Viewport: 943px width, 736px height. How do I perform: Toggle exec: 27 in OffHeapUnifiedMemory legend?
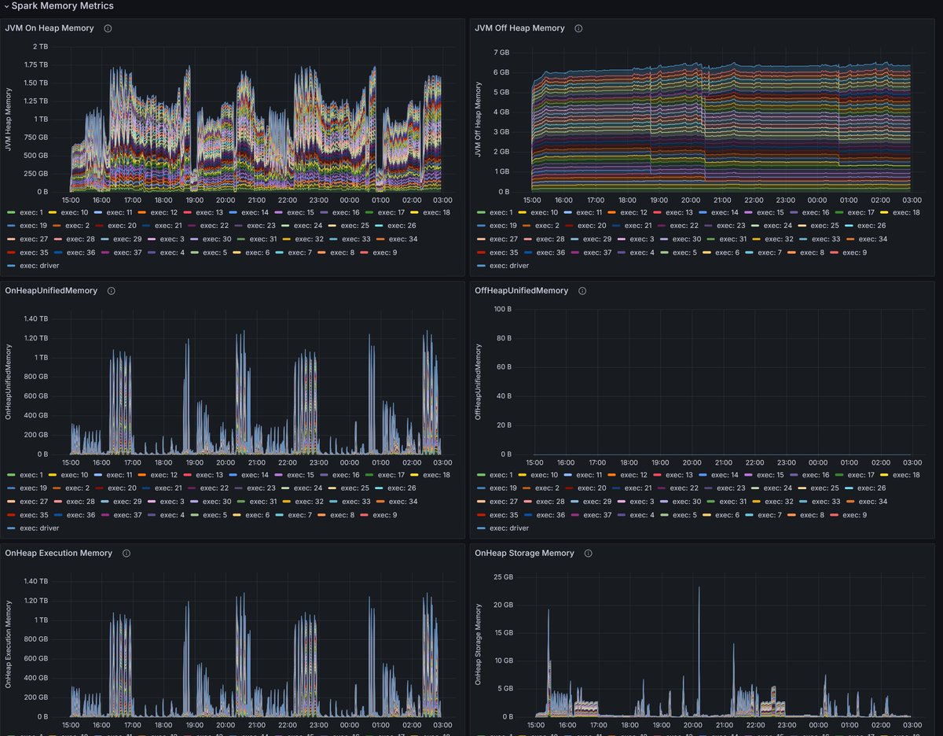pyautogui.click(x=504, y=502)
